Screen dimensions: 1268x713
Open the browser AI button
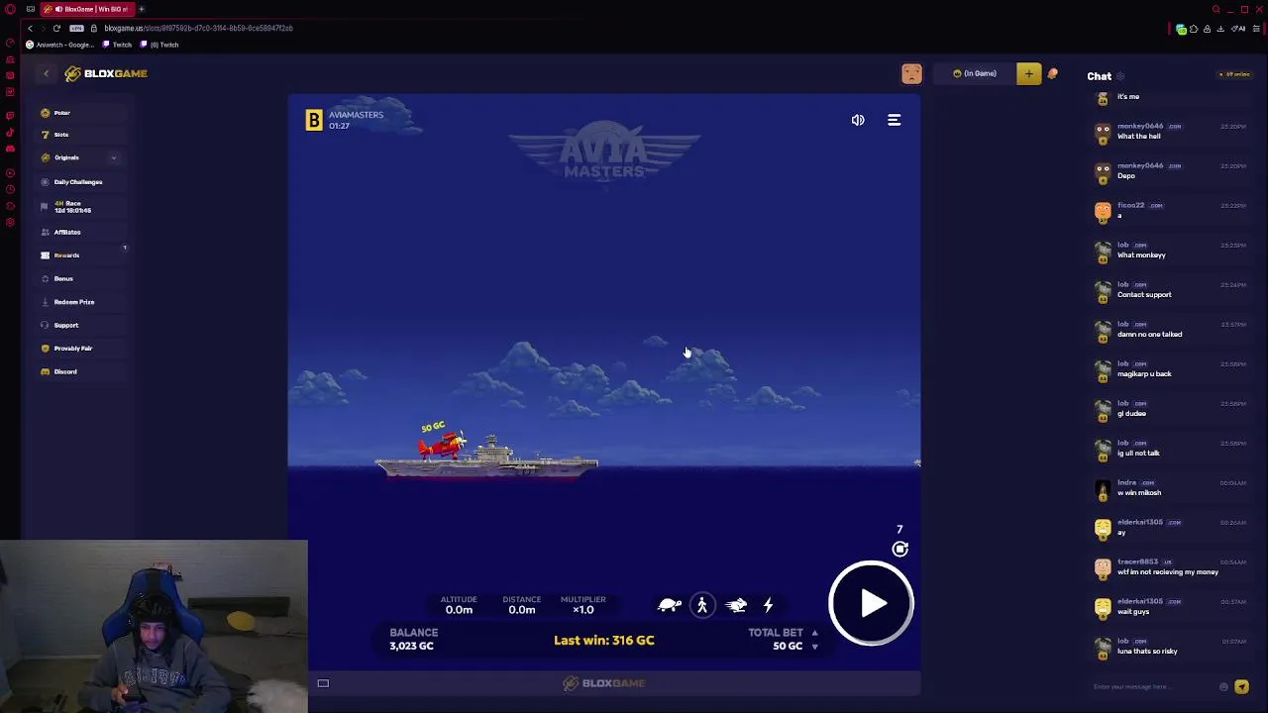pos(1238,29)
